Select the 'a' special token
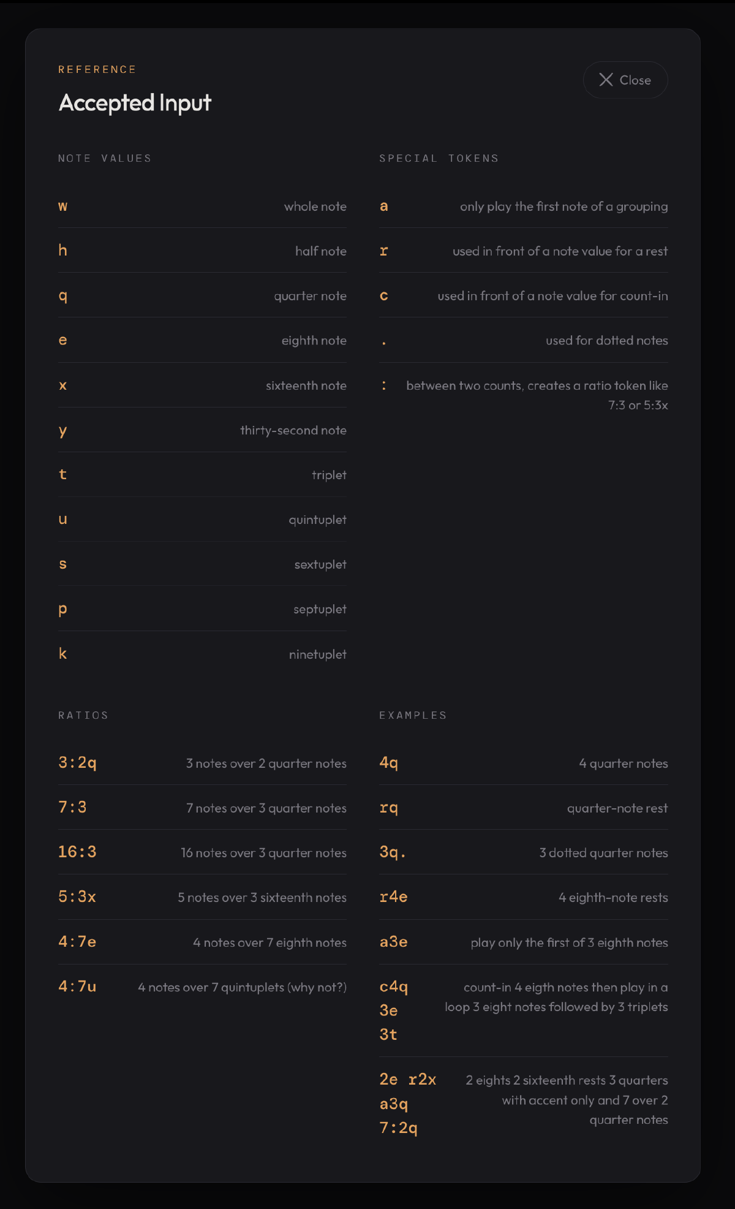Viewport: 735px width, 1209px height. pos(384,207)
